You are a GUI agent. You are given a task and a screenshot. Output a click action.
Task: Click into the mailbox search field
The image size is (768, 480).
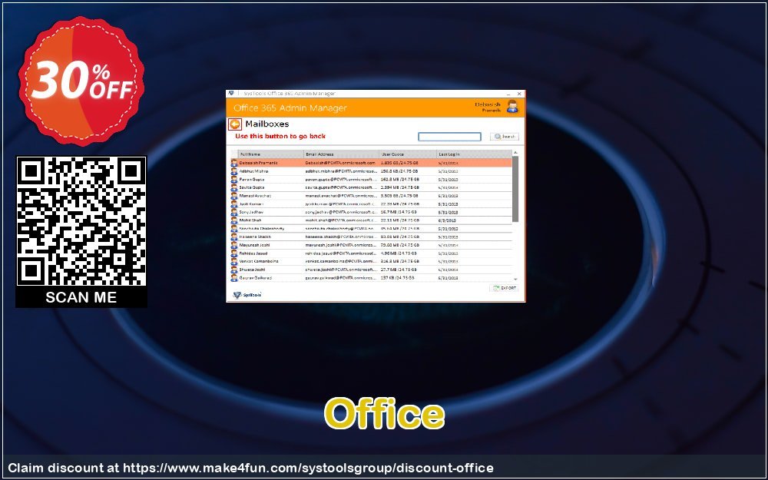pyautogui.click(x=449, y=137)
